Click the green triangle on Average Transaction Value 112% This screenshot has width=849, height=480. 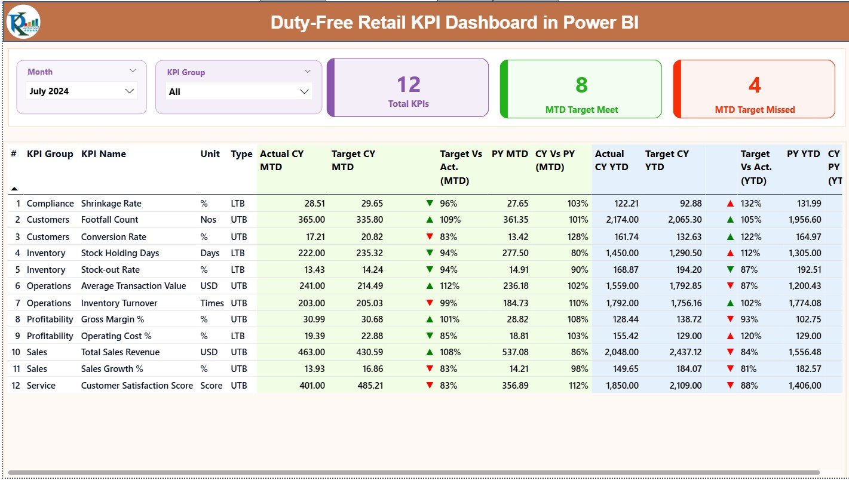click(430, 286)
